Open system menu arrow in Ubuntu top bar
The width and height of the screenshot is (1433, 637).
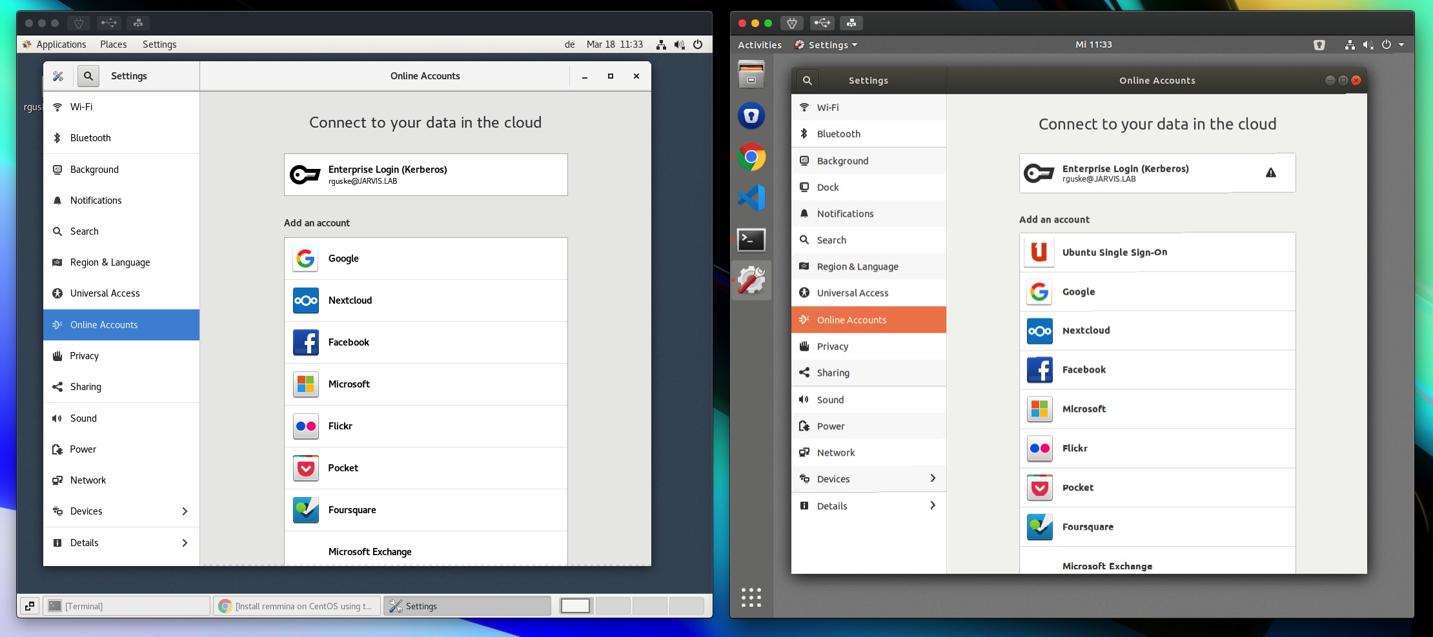1401,45
